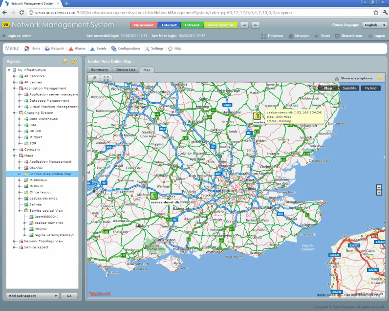Select regina.veraxsystems.pl tree item

[54, 235]
